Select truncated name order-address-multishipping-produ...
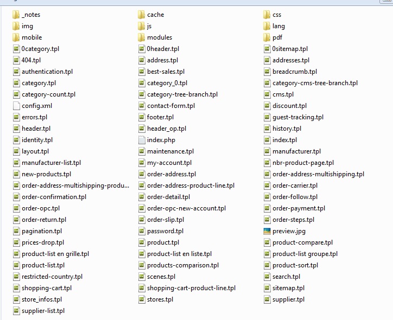The width and height of the screenshot is (393, 320). point(75,185)
